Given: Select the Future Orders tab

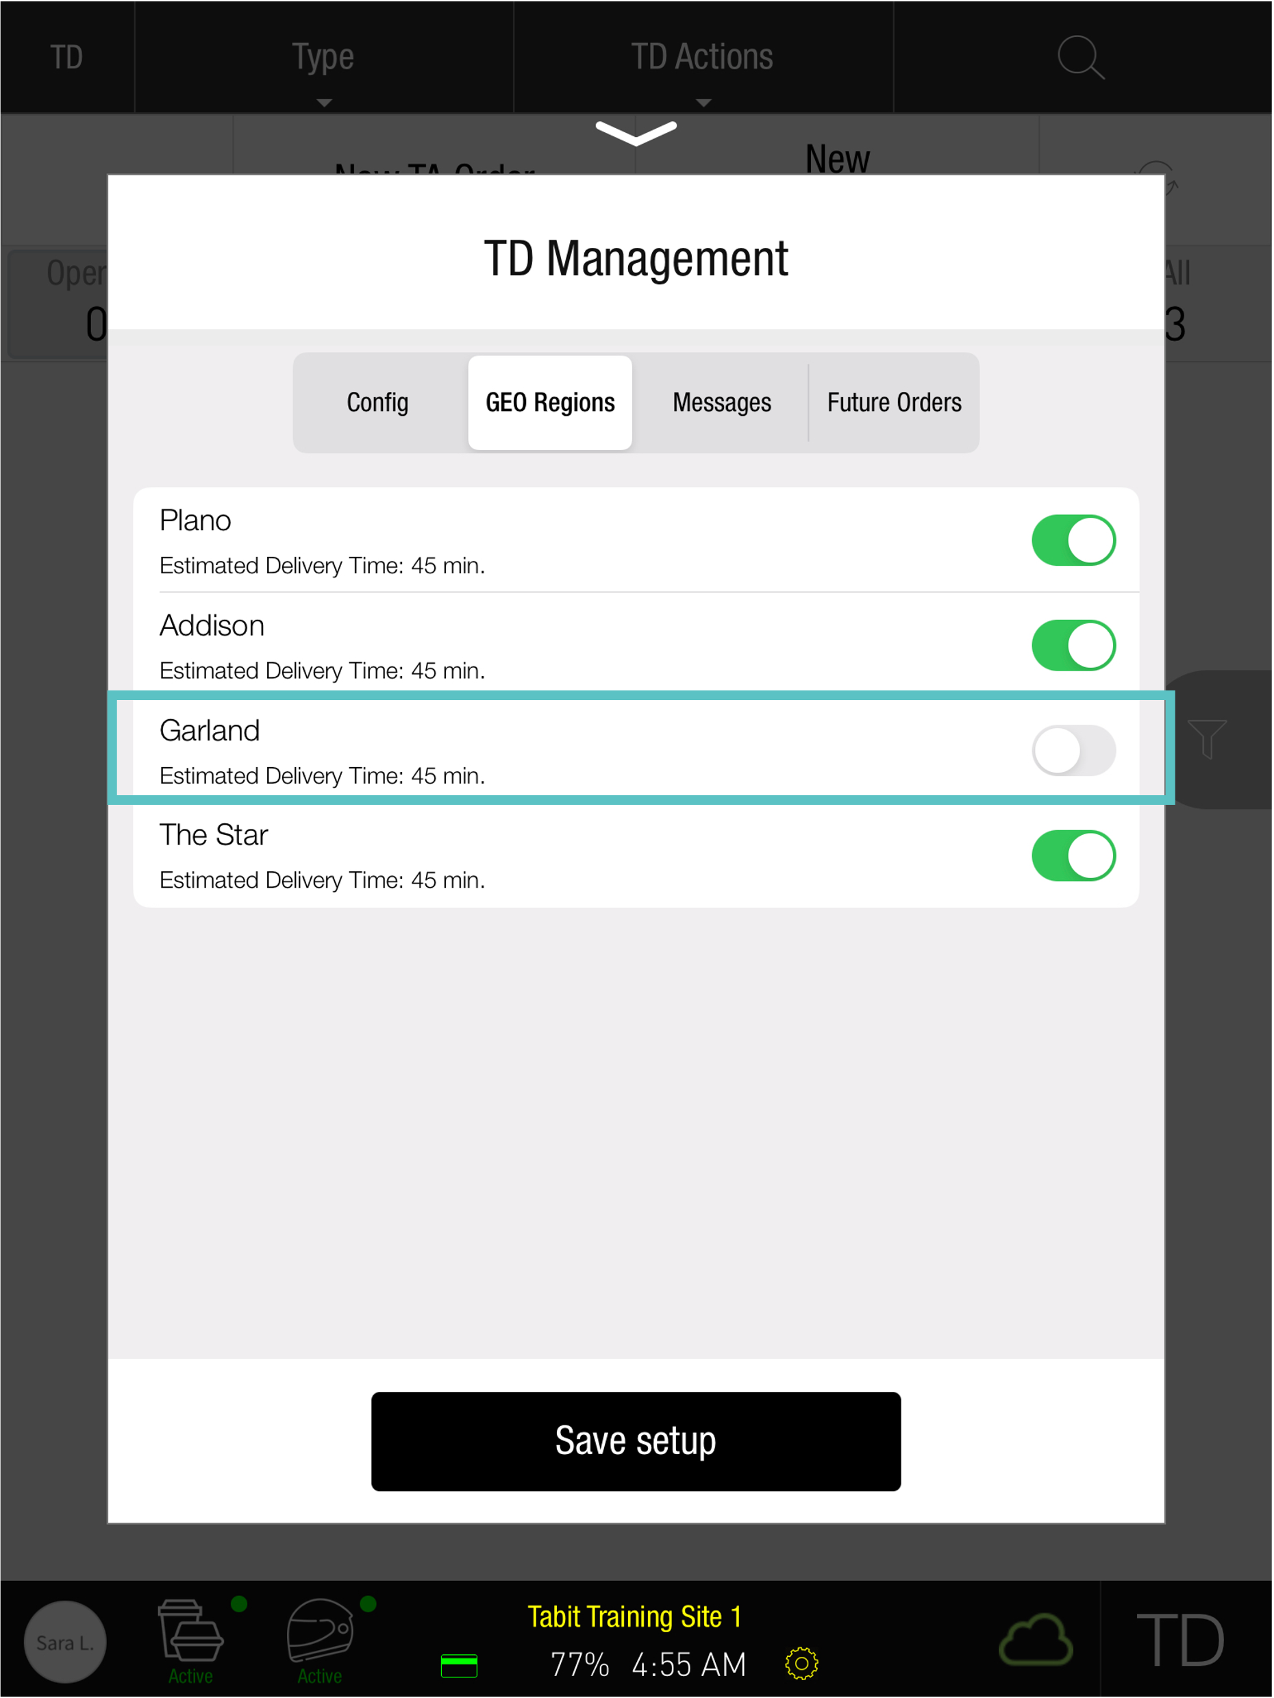Looking at the screenshot, I should pos(894,402).
